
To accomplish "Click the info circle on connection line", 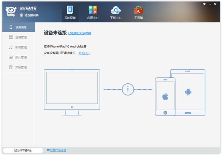I will pyautogui.click(x=128, y=89).
